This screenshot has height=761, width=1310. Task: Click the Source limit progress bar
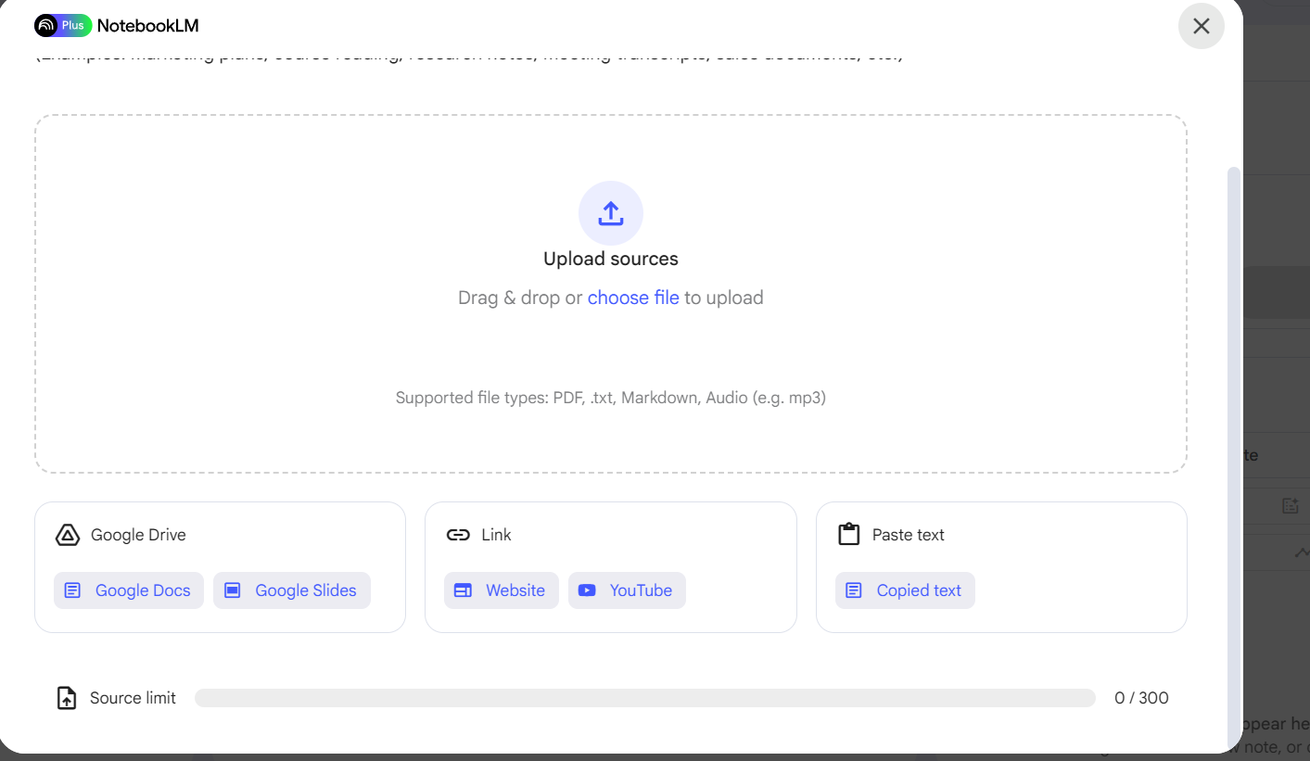click(x=645, y=698)
